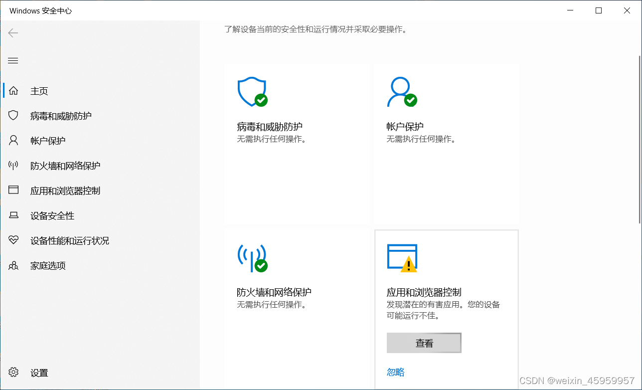This screenshot has height=390, width=642.
Task: Click 应用和浏览器控制 card title
Action: [x=424, y=292]
